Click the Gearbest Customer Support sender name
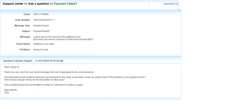This screenshot has width=230, height=109. [18, 61]
